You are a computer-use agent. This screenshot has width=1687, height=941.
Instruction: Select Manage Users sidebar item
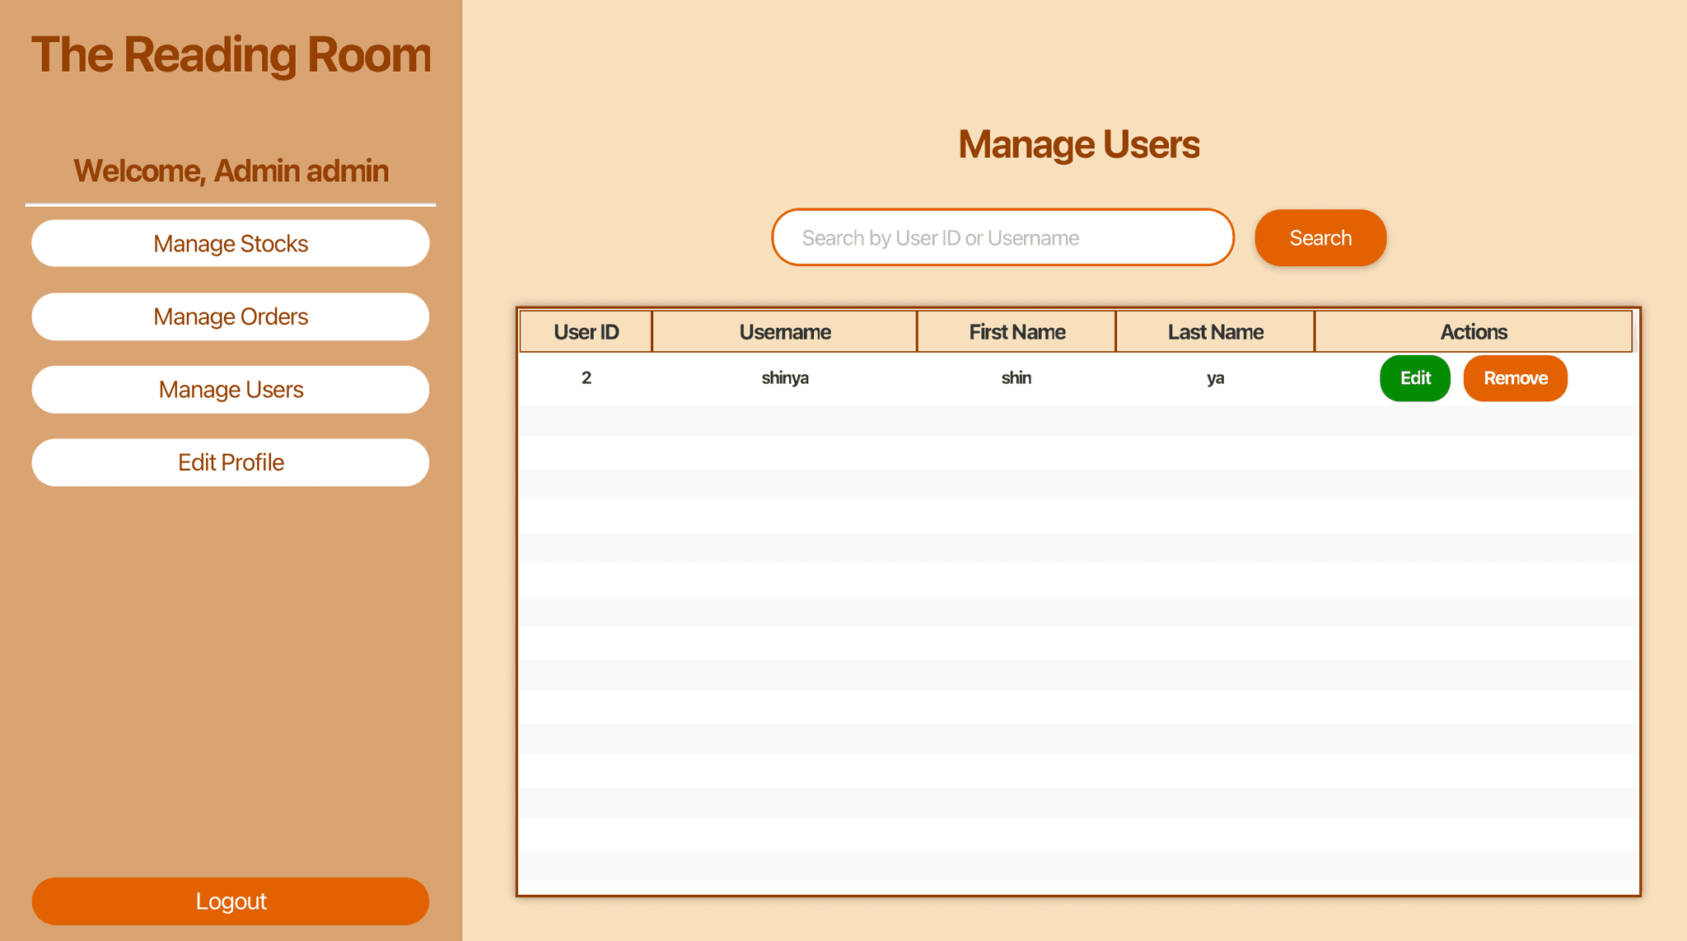point(231,389)
